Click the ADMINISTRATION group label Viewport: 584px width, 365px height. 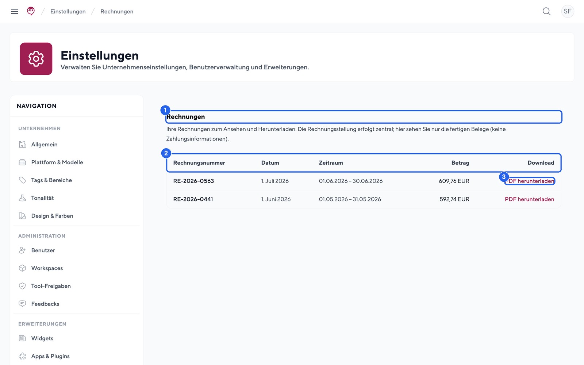[42, 236]
